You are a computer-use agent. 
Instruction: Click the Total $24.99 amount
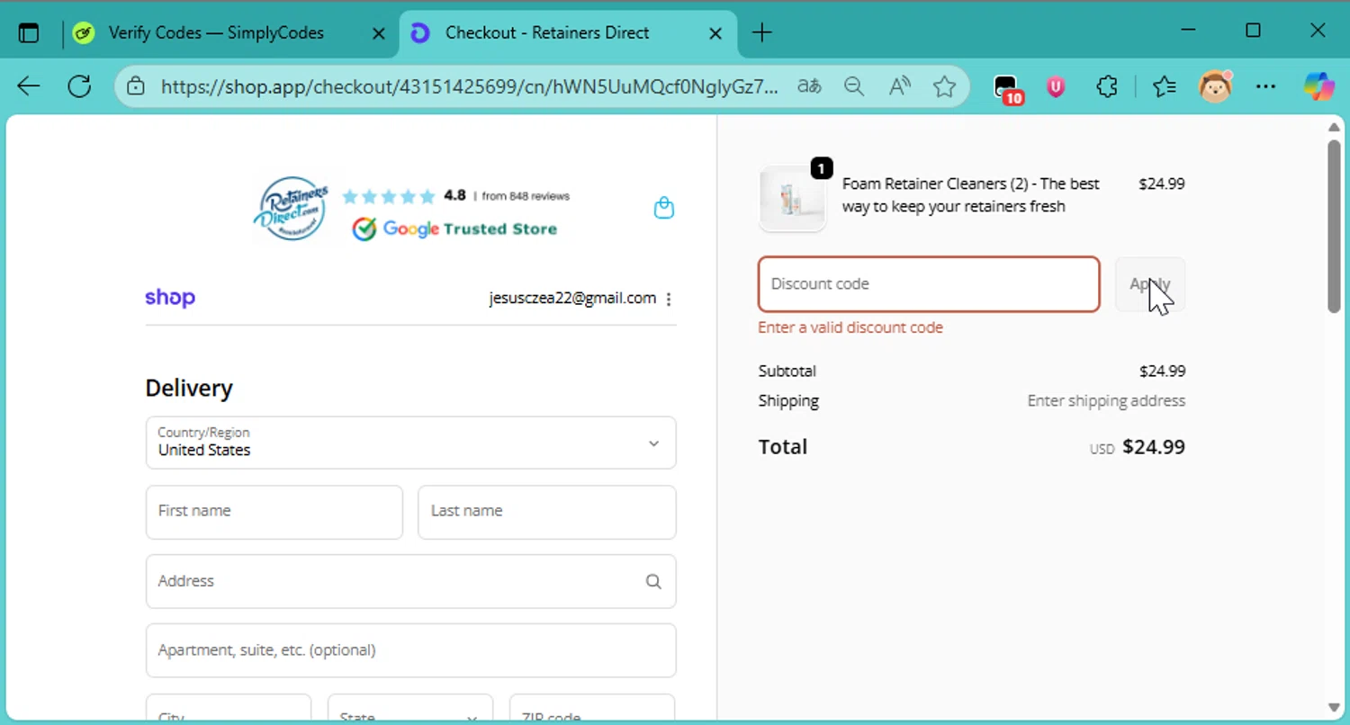pyautogui.click(x=1154, y=447)
